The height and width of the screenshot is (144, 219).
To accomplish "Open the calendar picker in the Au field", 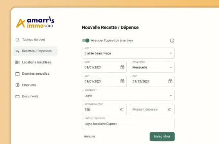I will coord(170,81).
